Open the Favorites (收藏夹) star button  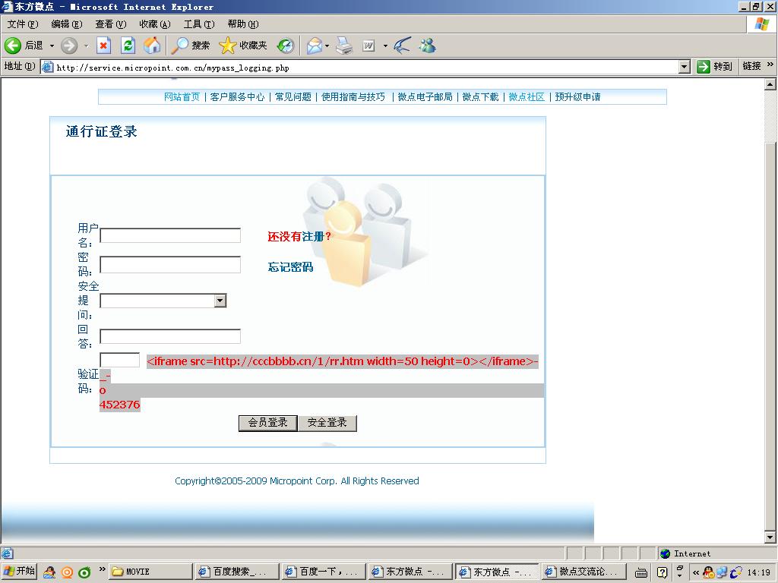pyautogui.click(x=243, y=46)
